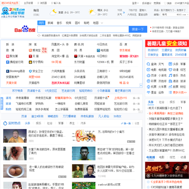Select the 图片 search tab
This screenshot has height=189, width=189.
77,23
